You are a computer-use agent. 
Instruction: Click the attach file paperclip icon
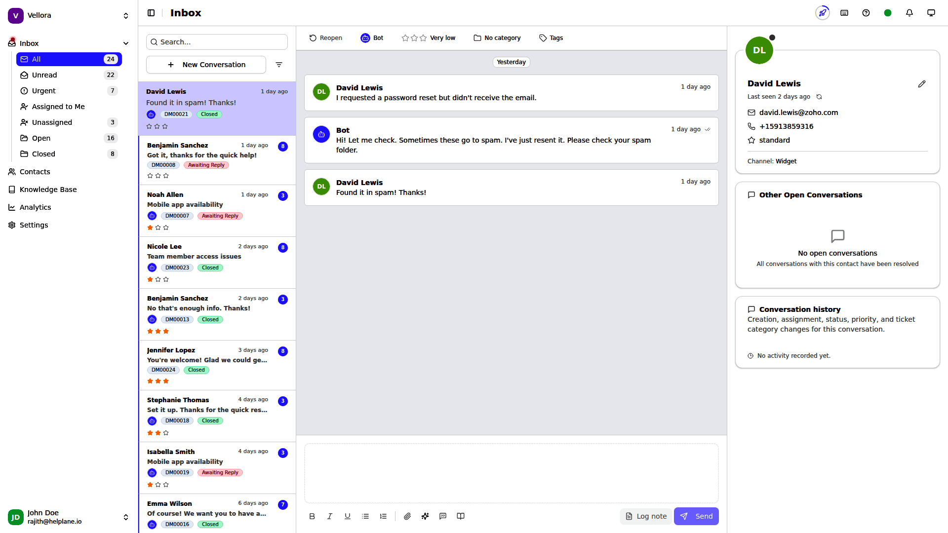[x=407, y=516]
